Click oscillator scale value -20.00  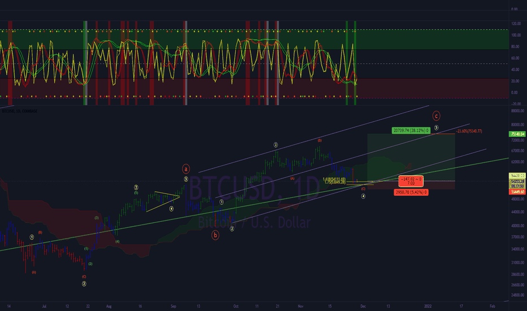point(516,104)
